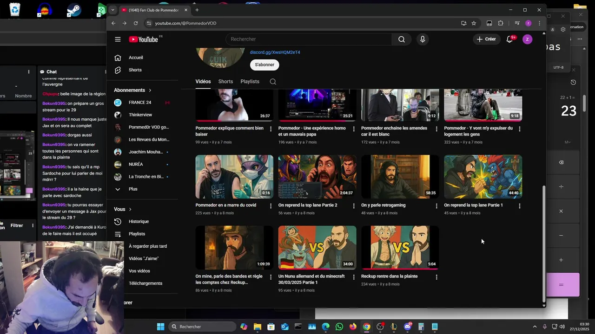Open YouTube notifications bell
This screenshot has height=334, width=595.
[x=509, y=39]
